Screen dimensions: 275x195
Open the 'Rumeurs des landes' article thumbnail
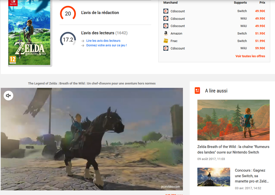coord(233,120)
